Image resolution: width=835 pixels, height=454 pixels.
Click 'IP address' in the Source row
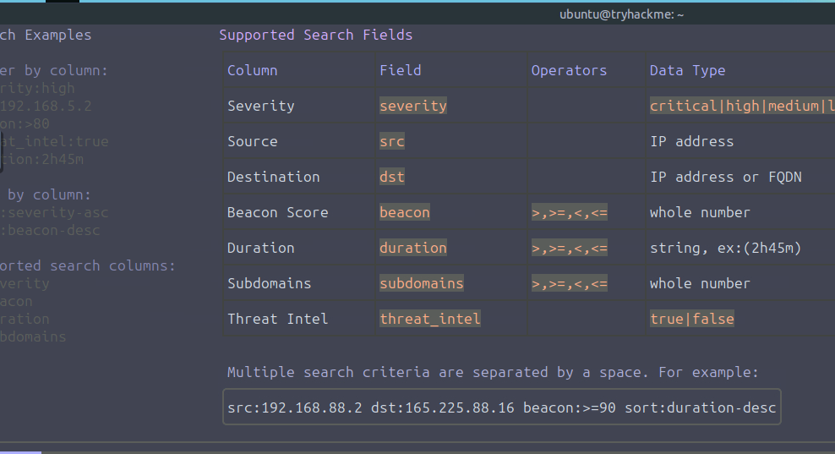(x=692, y=141)
